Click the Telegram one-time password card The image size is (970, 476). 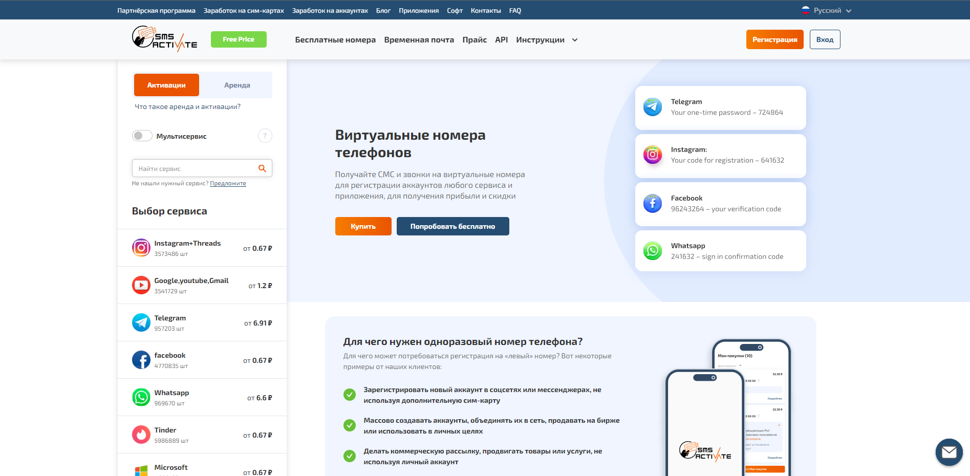point(721,107)
